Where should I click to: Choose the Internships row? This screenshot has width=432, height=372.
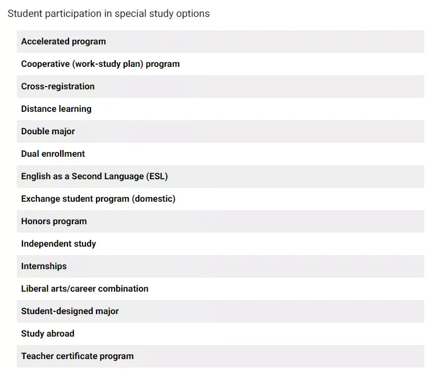click(x=220, y=266)
